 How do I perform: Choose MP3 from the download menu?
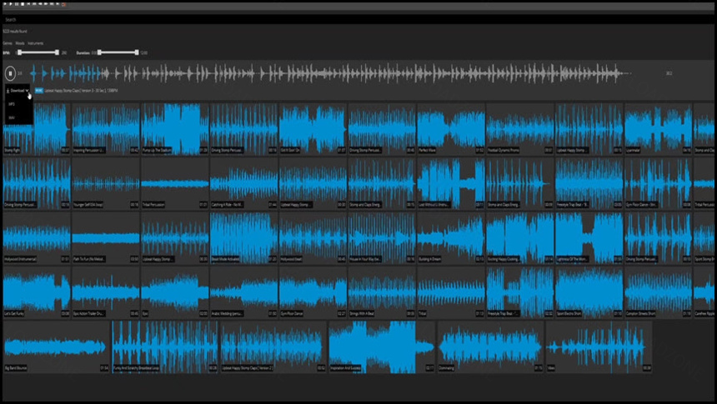click(12, 104)
